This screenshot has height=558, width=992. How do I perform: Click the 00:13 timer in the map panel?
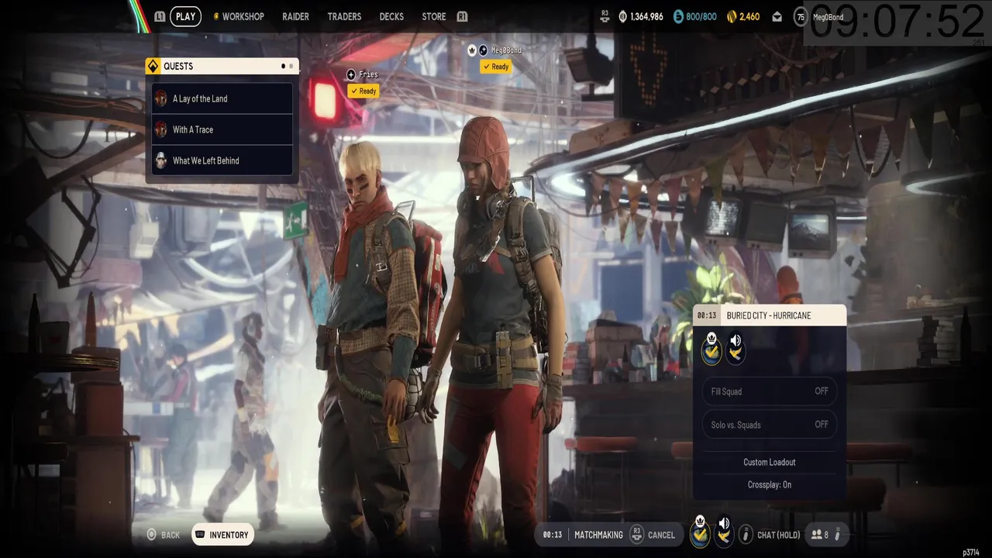(706, 315)
